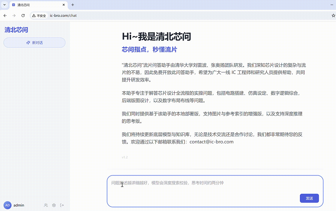
Task: Expand the tab search dropdown arrow
Action: 4,5
